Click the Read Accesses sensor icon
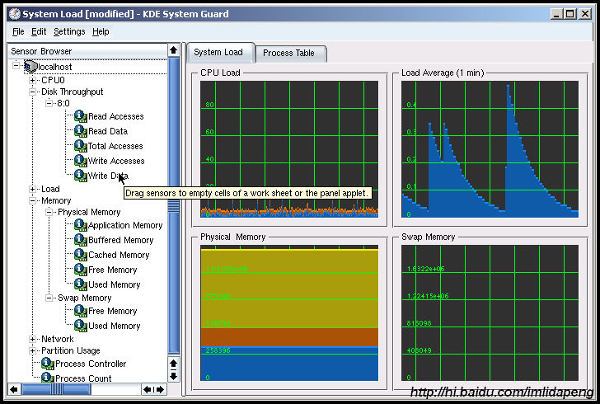The width and height of the screenshot is (600, 404). 80,116
